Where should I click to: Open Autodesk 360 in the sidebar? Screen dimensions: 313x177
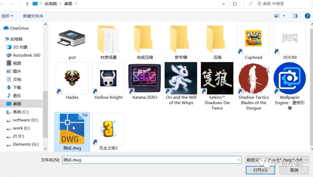click(27, 55)
